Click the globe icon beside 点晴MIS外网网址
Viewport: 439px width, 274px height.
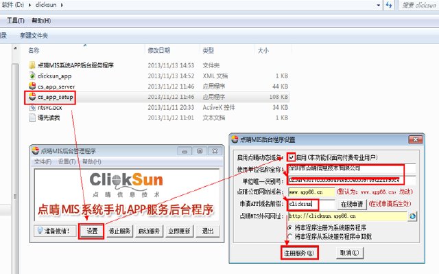click(412, 216)
